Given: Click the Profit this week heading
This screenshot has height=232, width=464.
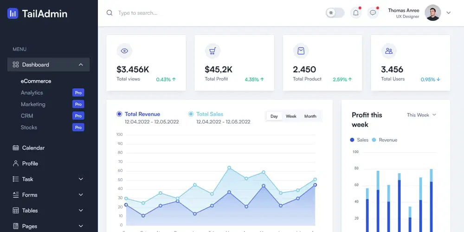Looking at the screenshot, I should [x=367, y=120].
